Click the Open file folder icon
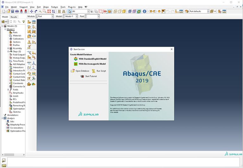The width and height of the screenshot is (243, 168). click(8, 11)
